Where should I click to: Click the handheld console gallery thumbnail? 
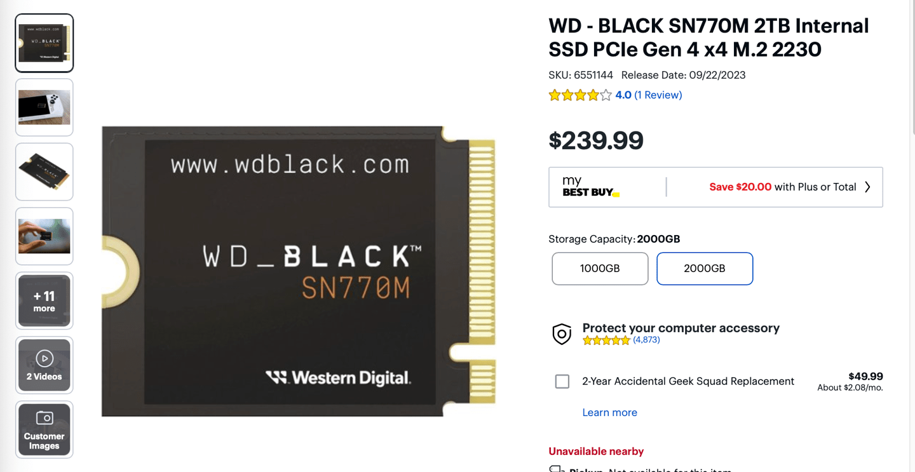pos(44,107)
